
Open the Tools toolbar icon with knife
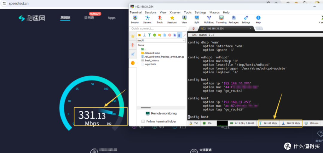160,20
